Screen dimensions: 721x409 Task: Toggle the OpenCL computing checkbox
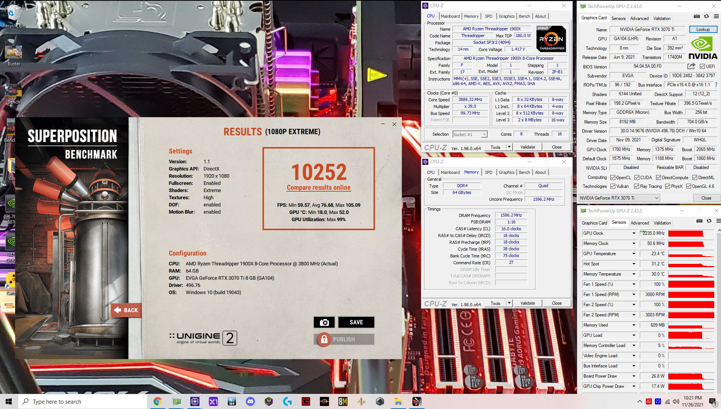(613, 177)
